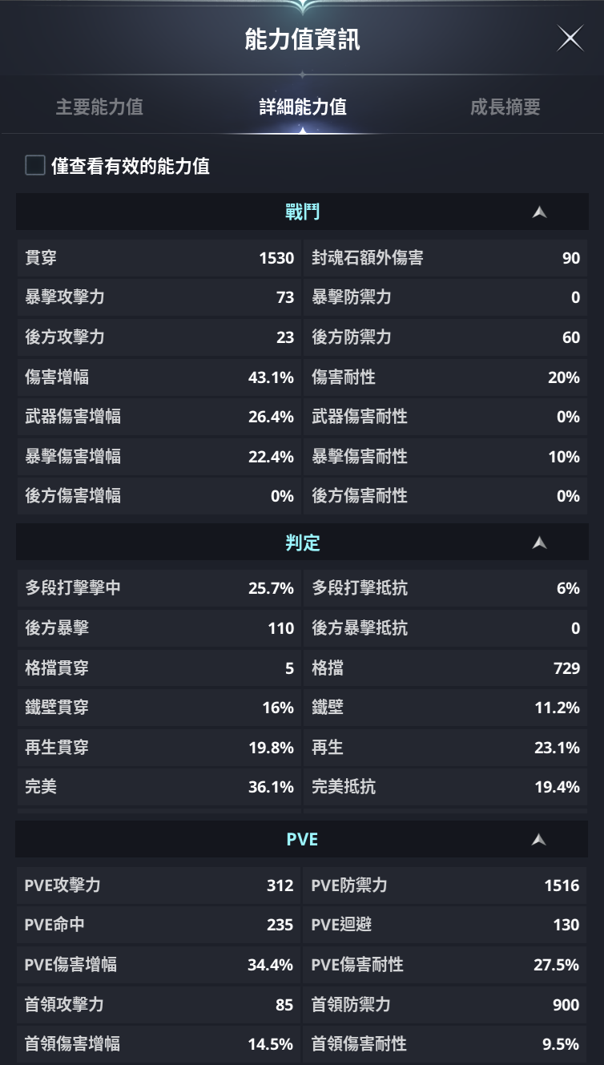
Task: Click the PVE section header title
Action: pyautogui.click(x=302, y=840)
